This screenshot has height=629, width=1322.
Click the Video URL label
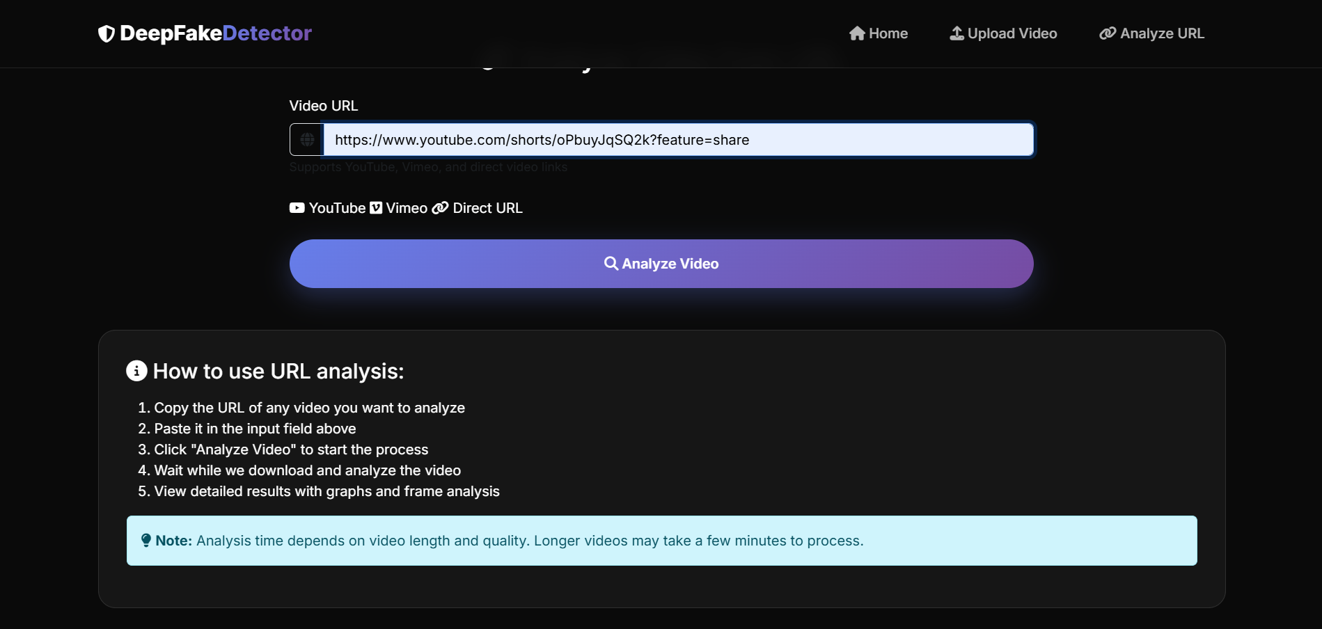pyautogui.click(x=324, y=106)
